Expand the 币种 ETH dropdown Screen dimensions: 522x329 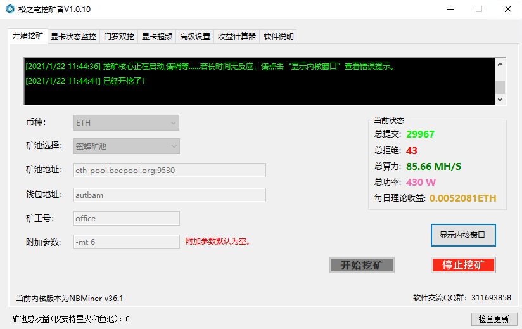[126, 122]
